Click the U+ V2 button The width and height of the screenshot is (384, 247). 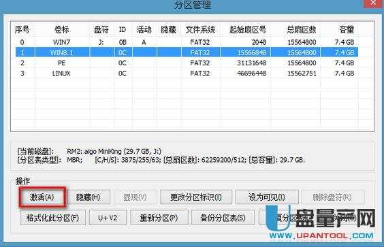(x=108, y=218)
